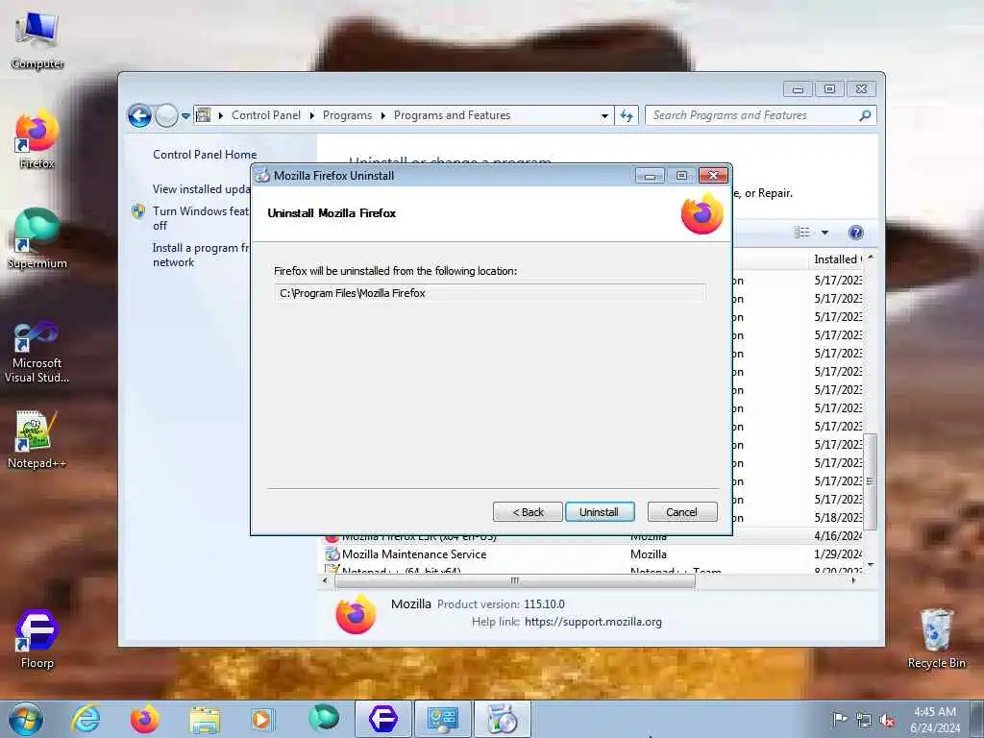Click the horizontal scrollbar under the program list
Screen dimensions: 984x738
(515, 581)
